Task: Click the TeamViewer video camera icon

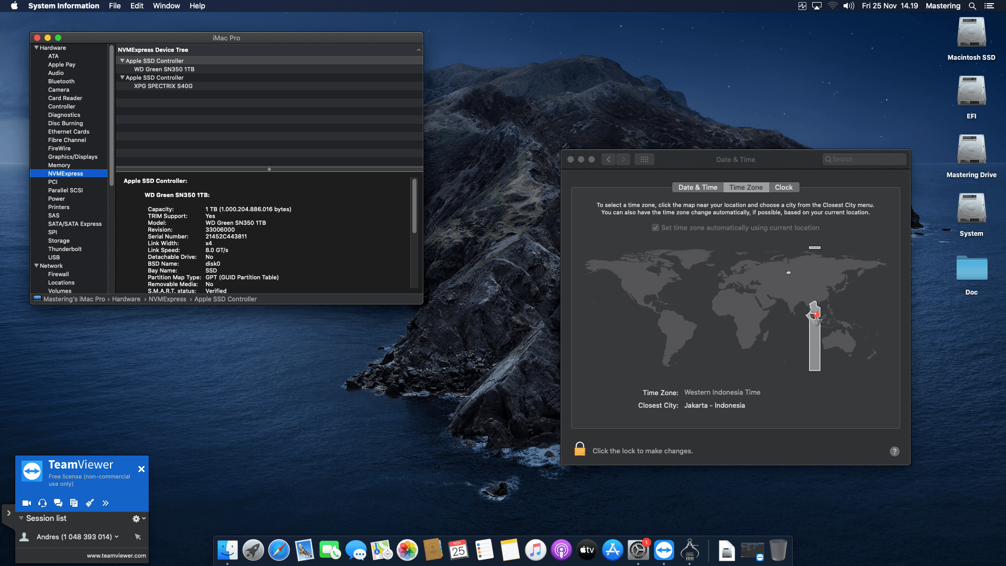Action: pos(27,503)
